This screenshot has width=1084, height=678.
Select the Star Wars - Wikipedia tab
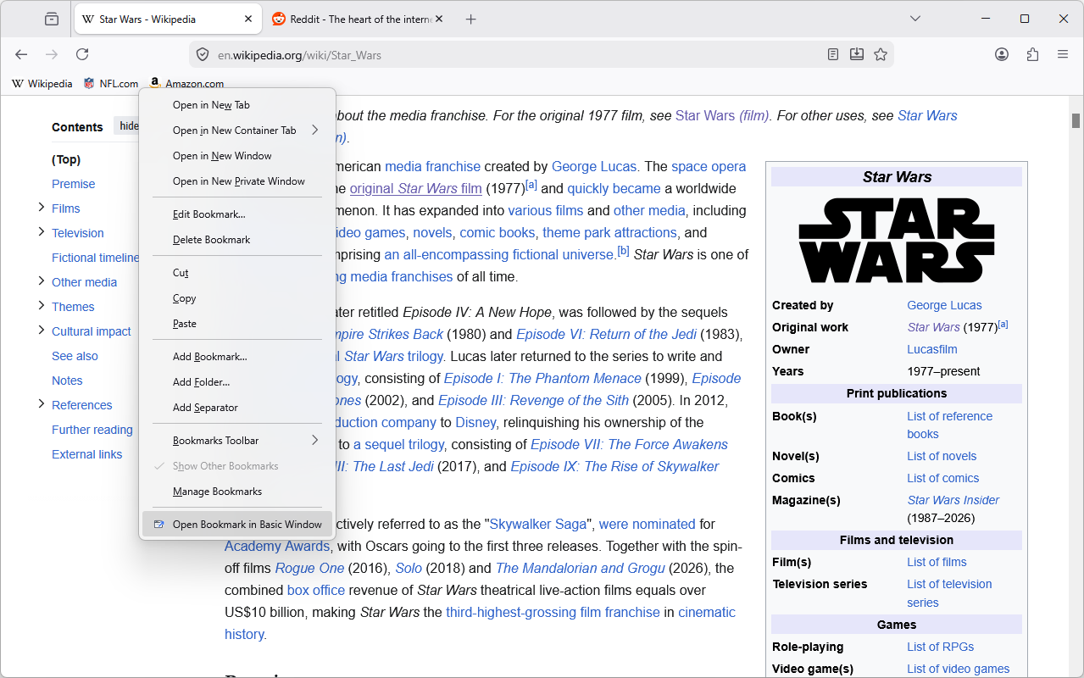click(167, 19)
